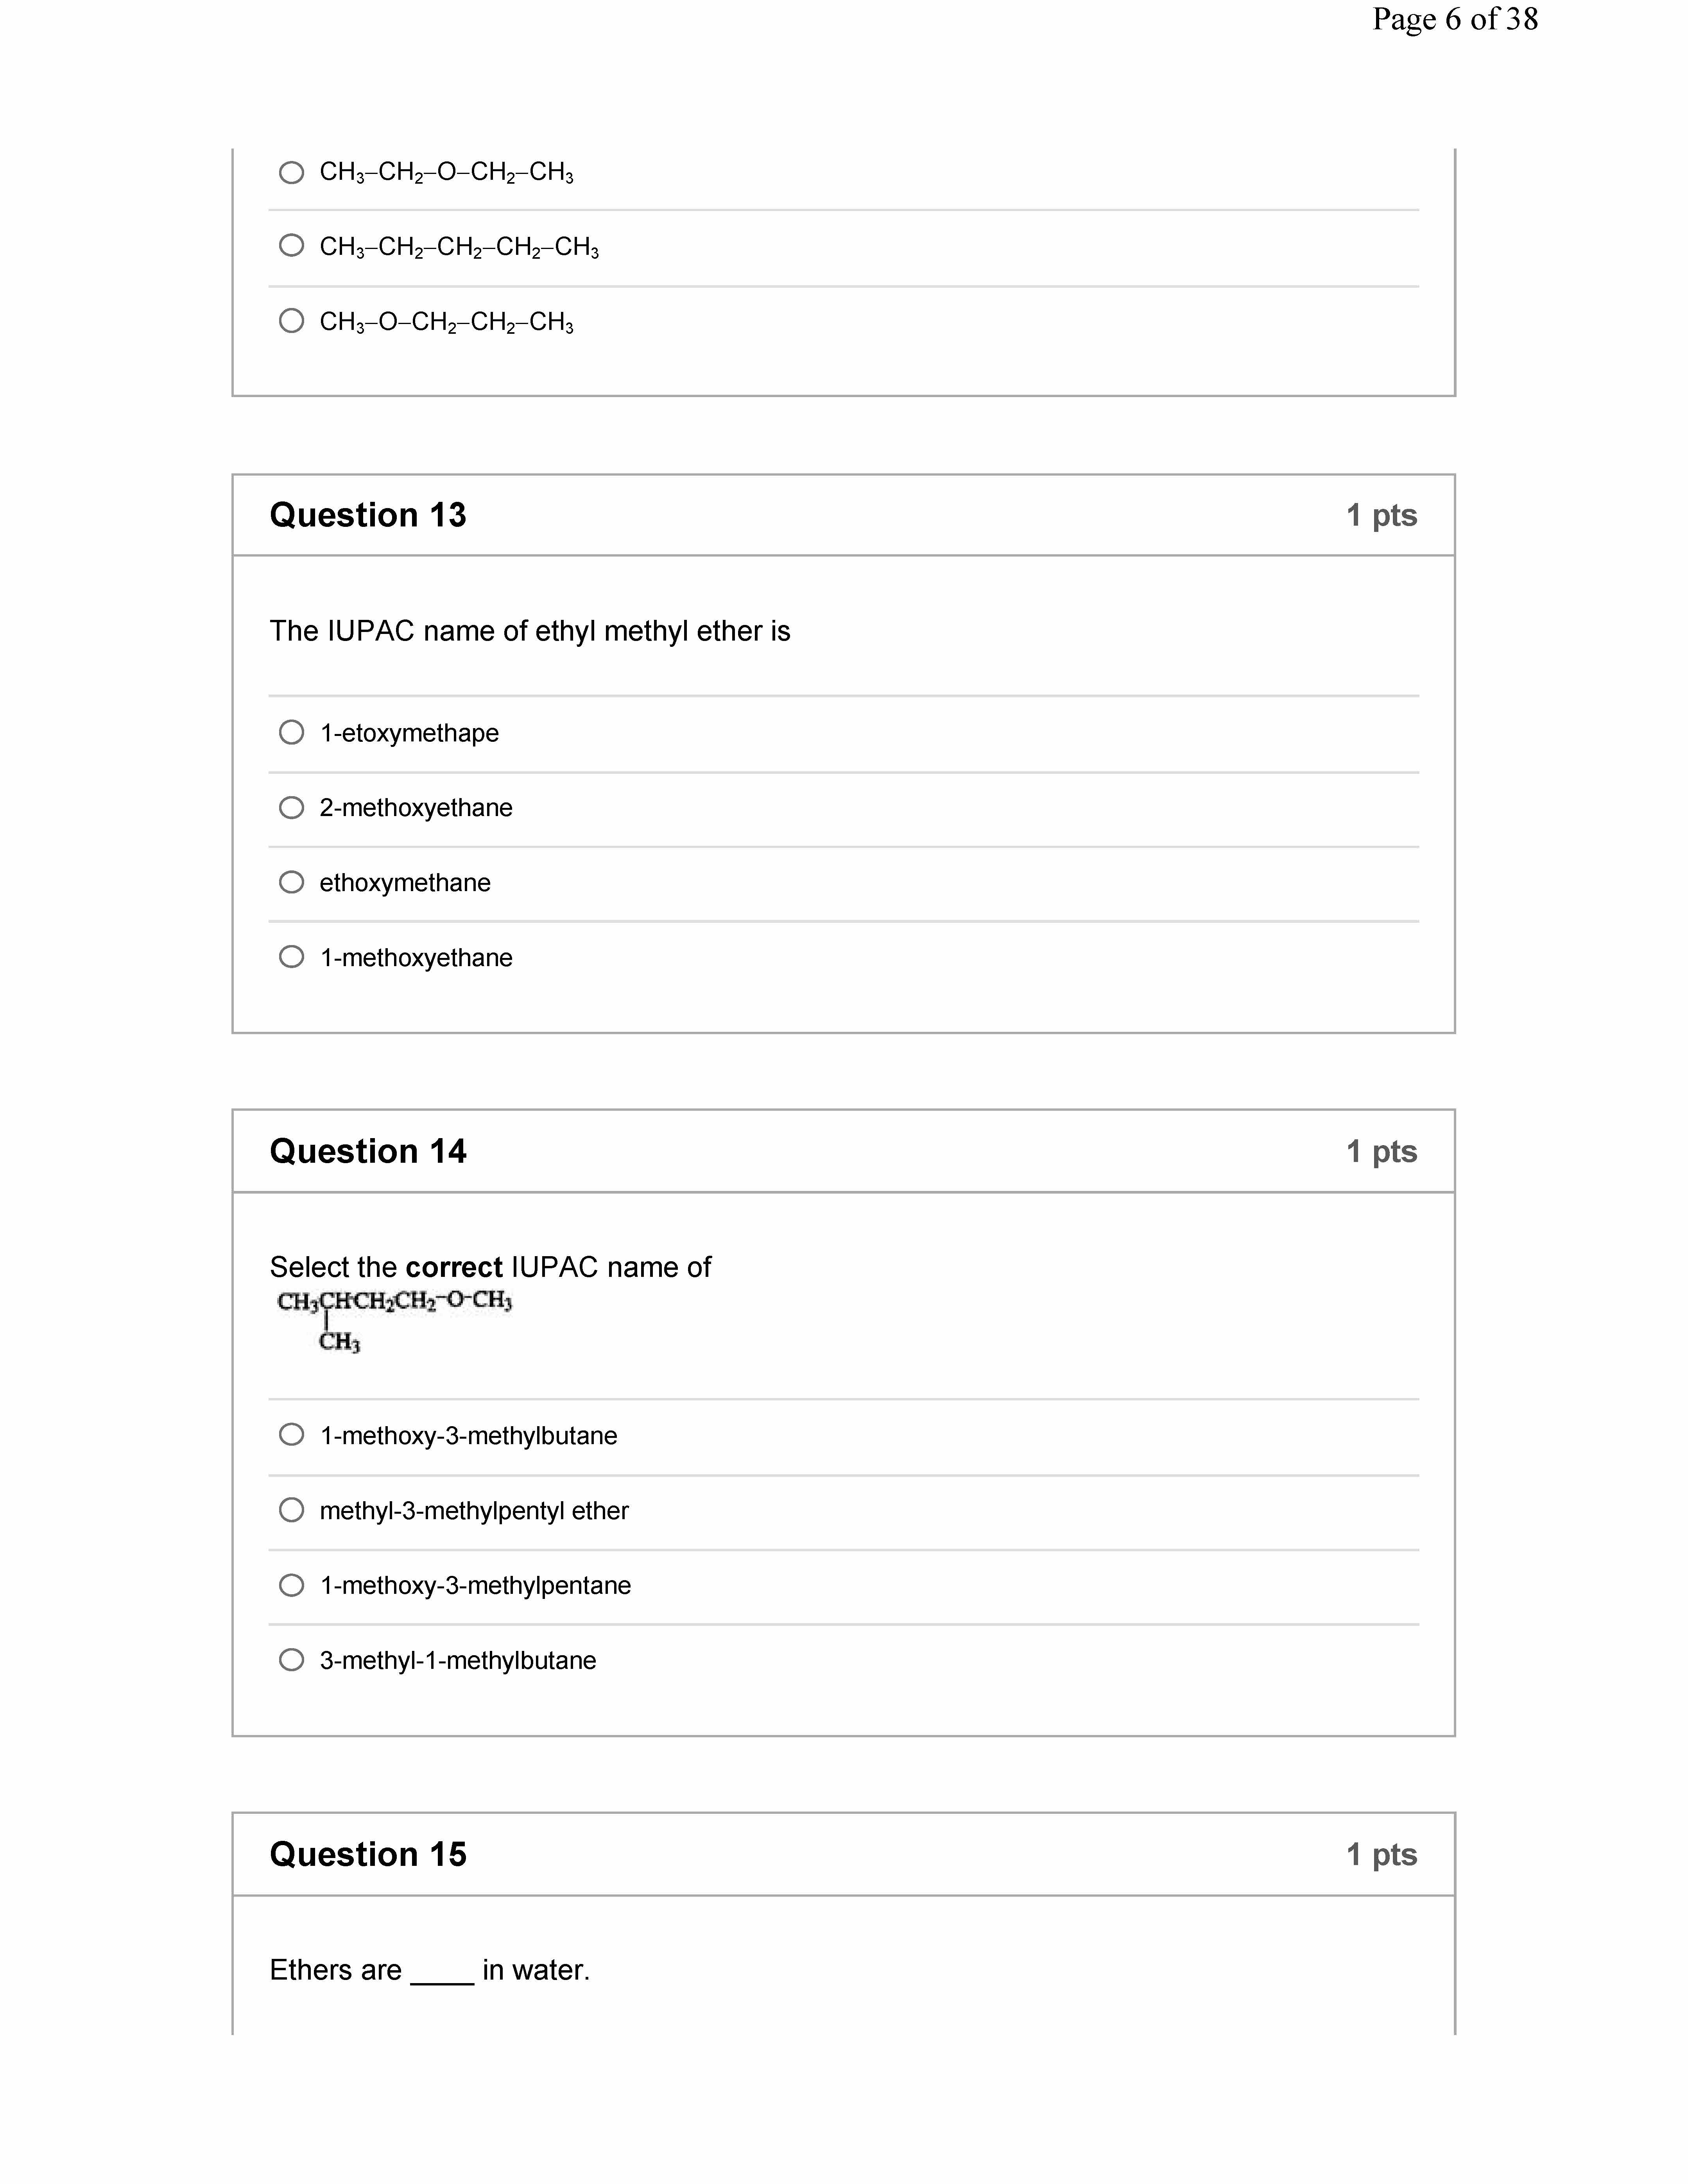Select the 3-methyl-1-methylbutane answer

(291, 1660)
